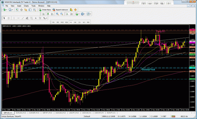Switch timeframe to D1
The height and width of the screenshot is (119, 197).
click(79, 22)
